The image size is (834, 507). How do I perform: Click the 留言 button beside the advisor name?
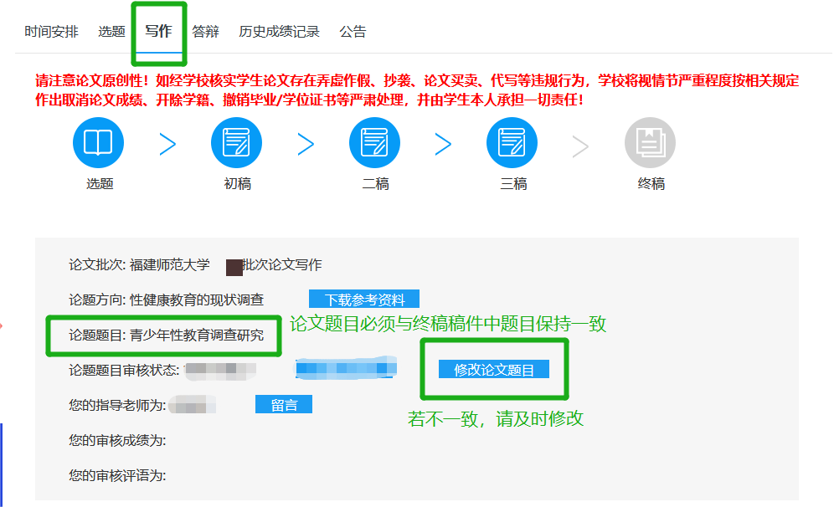click(284, 405)
